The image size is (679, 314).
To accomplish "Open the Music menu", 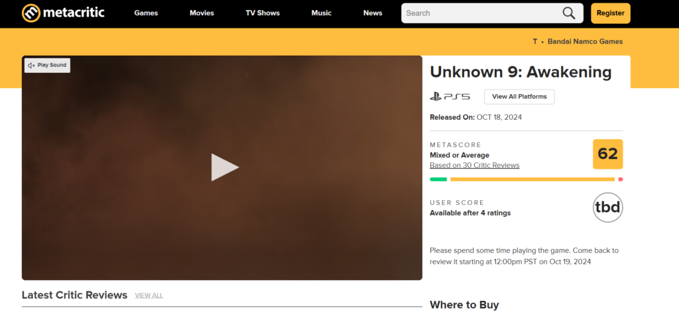I will 322,13.
